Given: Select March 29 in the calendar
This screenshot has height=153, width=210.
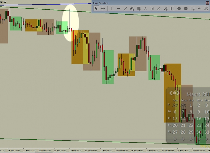Looking at the screenshot, I should 191,132.
